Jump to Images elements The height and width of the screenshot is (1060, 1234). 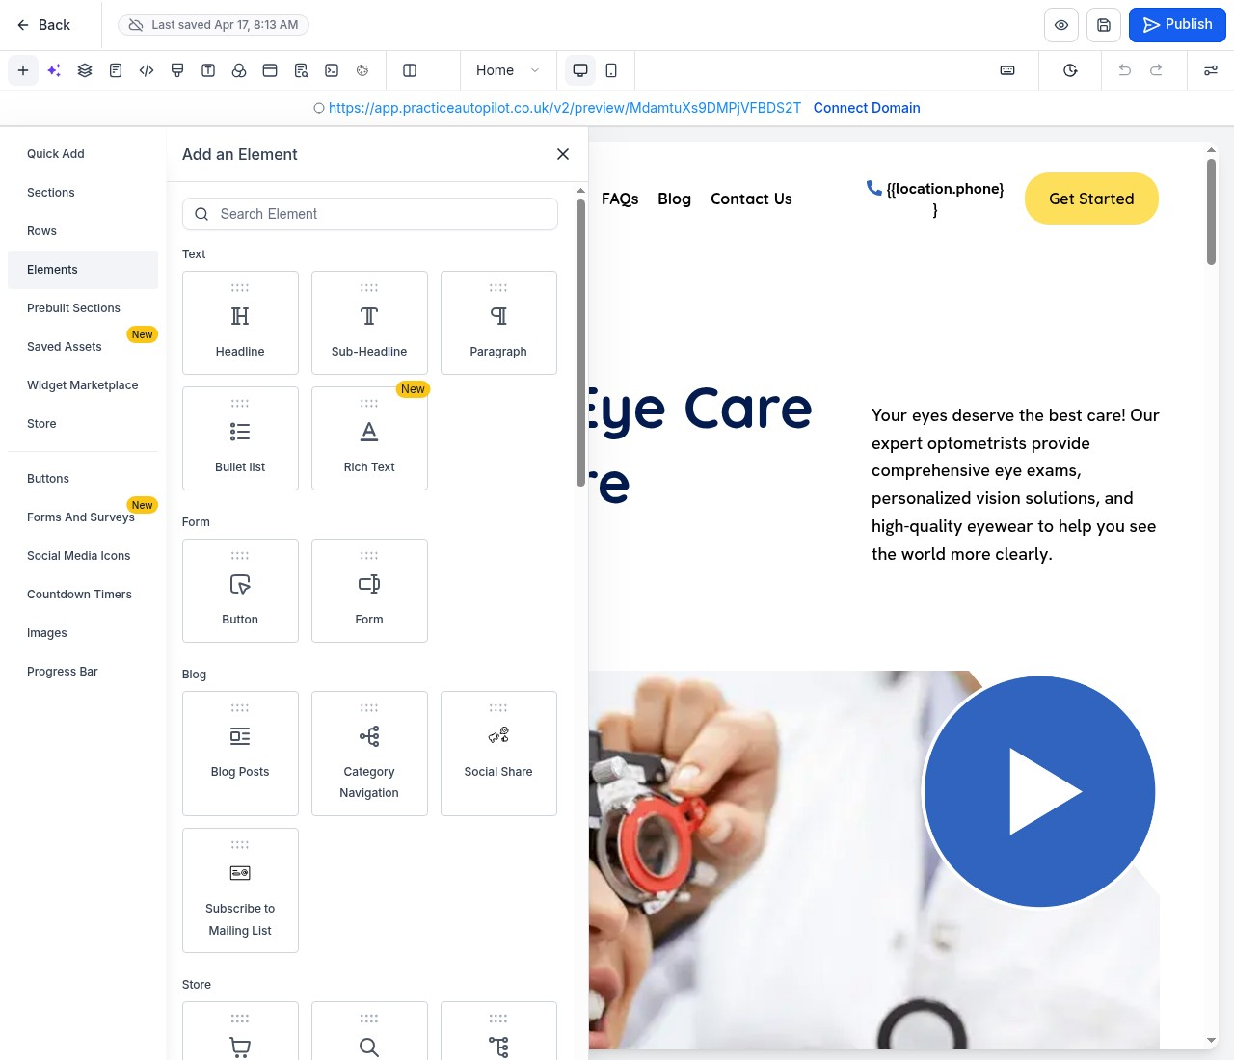(83, 633)
